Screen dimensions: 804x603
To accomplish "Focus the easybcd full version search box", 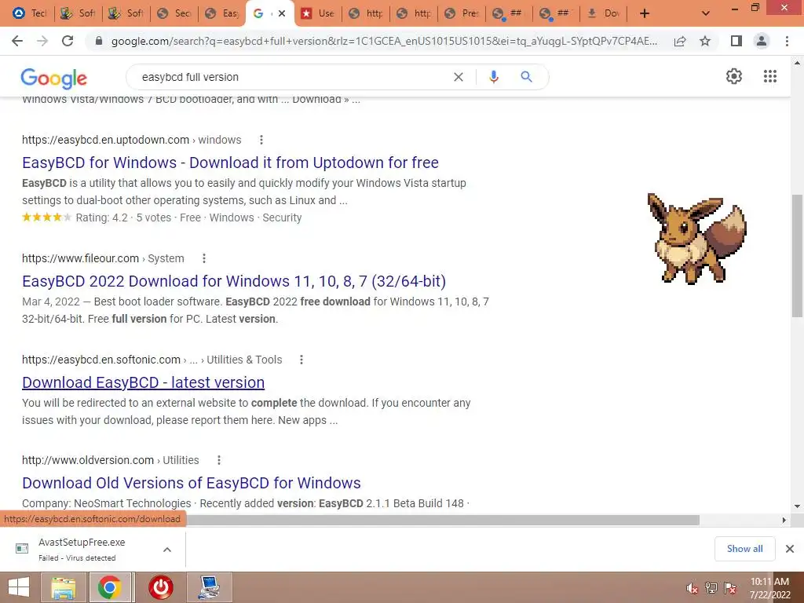I will (292, 77).
